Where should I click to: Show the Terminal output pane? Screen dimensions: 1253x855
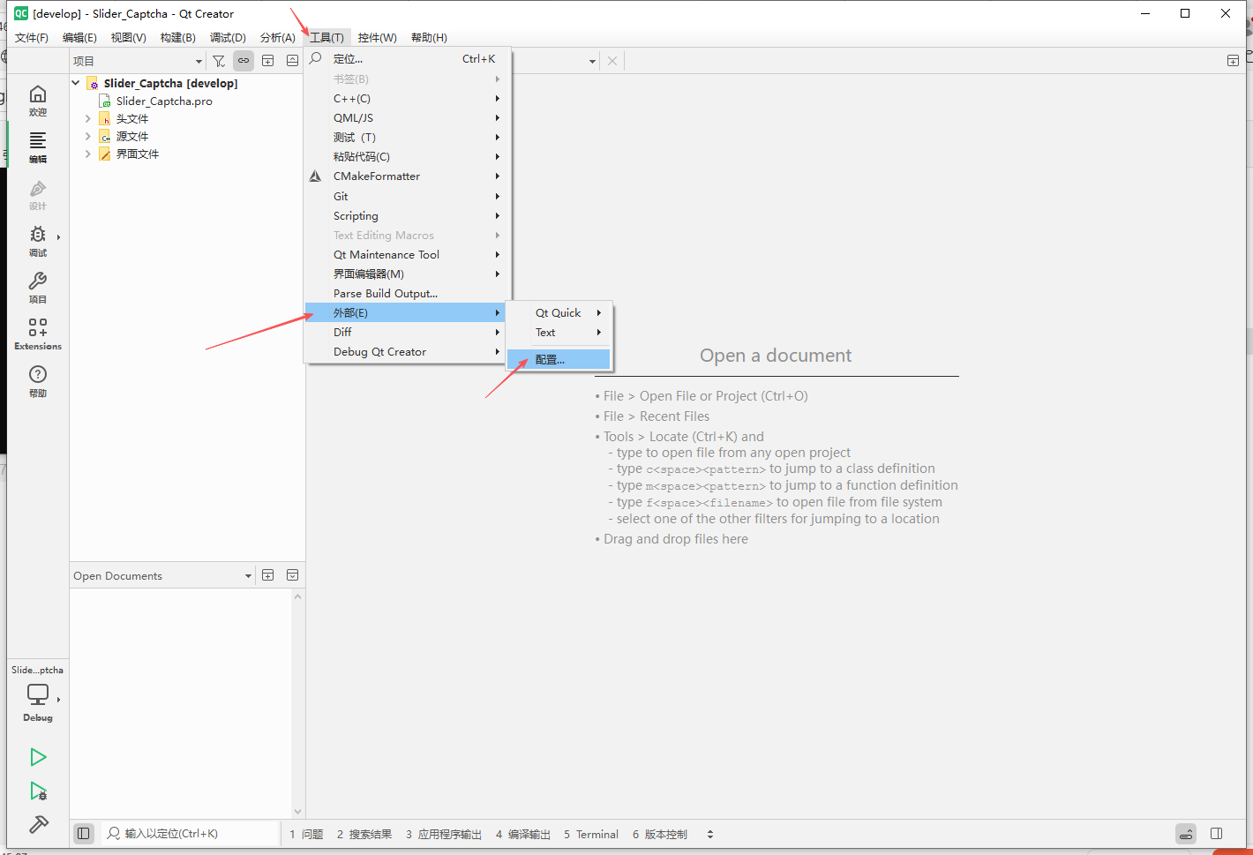point(591,834)
